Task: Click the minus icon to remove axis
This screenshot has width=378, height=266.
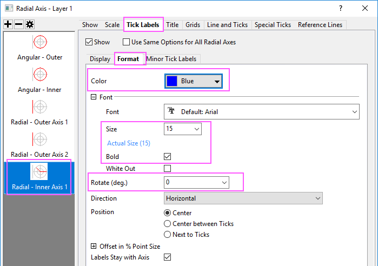Action: (x=18, y=24)
